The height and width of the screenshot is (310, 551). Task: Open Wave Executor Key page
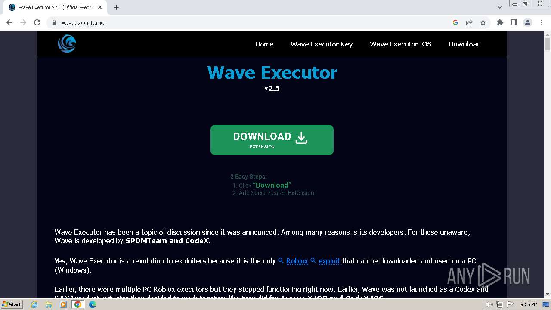(x=322, y=44)
